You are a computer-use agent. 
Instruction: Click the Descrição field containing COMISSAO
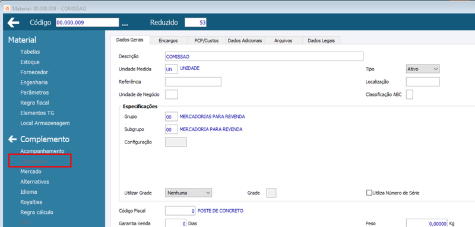[264, 56]
